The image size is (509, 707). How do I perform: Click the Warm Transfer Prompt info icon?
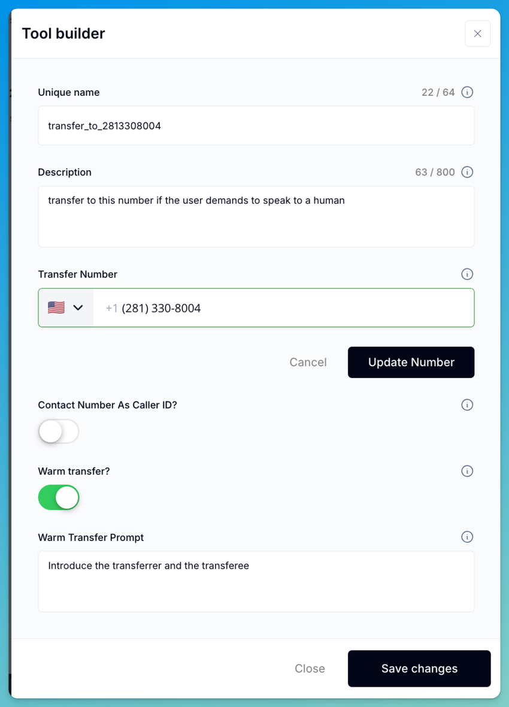[x=467, y=537]
